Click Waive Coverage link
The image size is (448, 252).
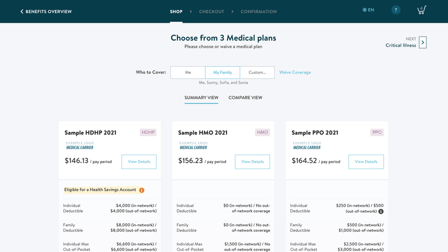295,73
